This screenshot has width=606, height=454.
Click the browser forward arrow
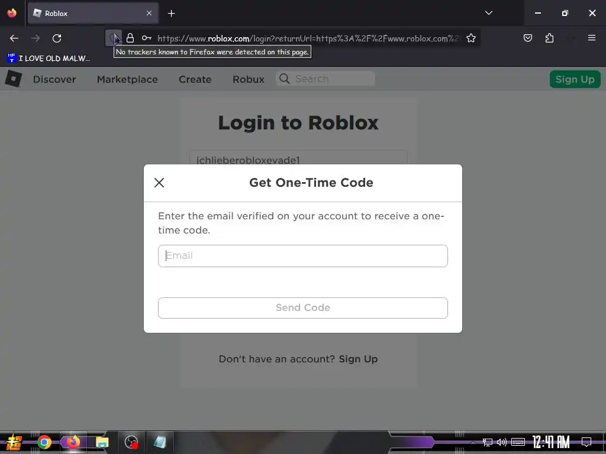[x=36, y=38]
